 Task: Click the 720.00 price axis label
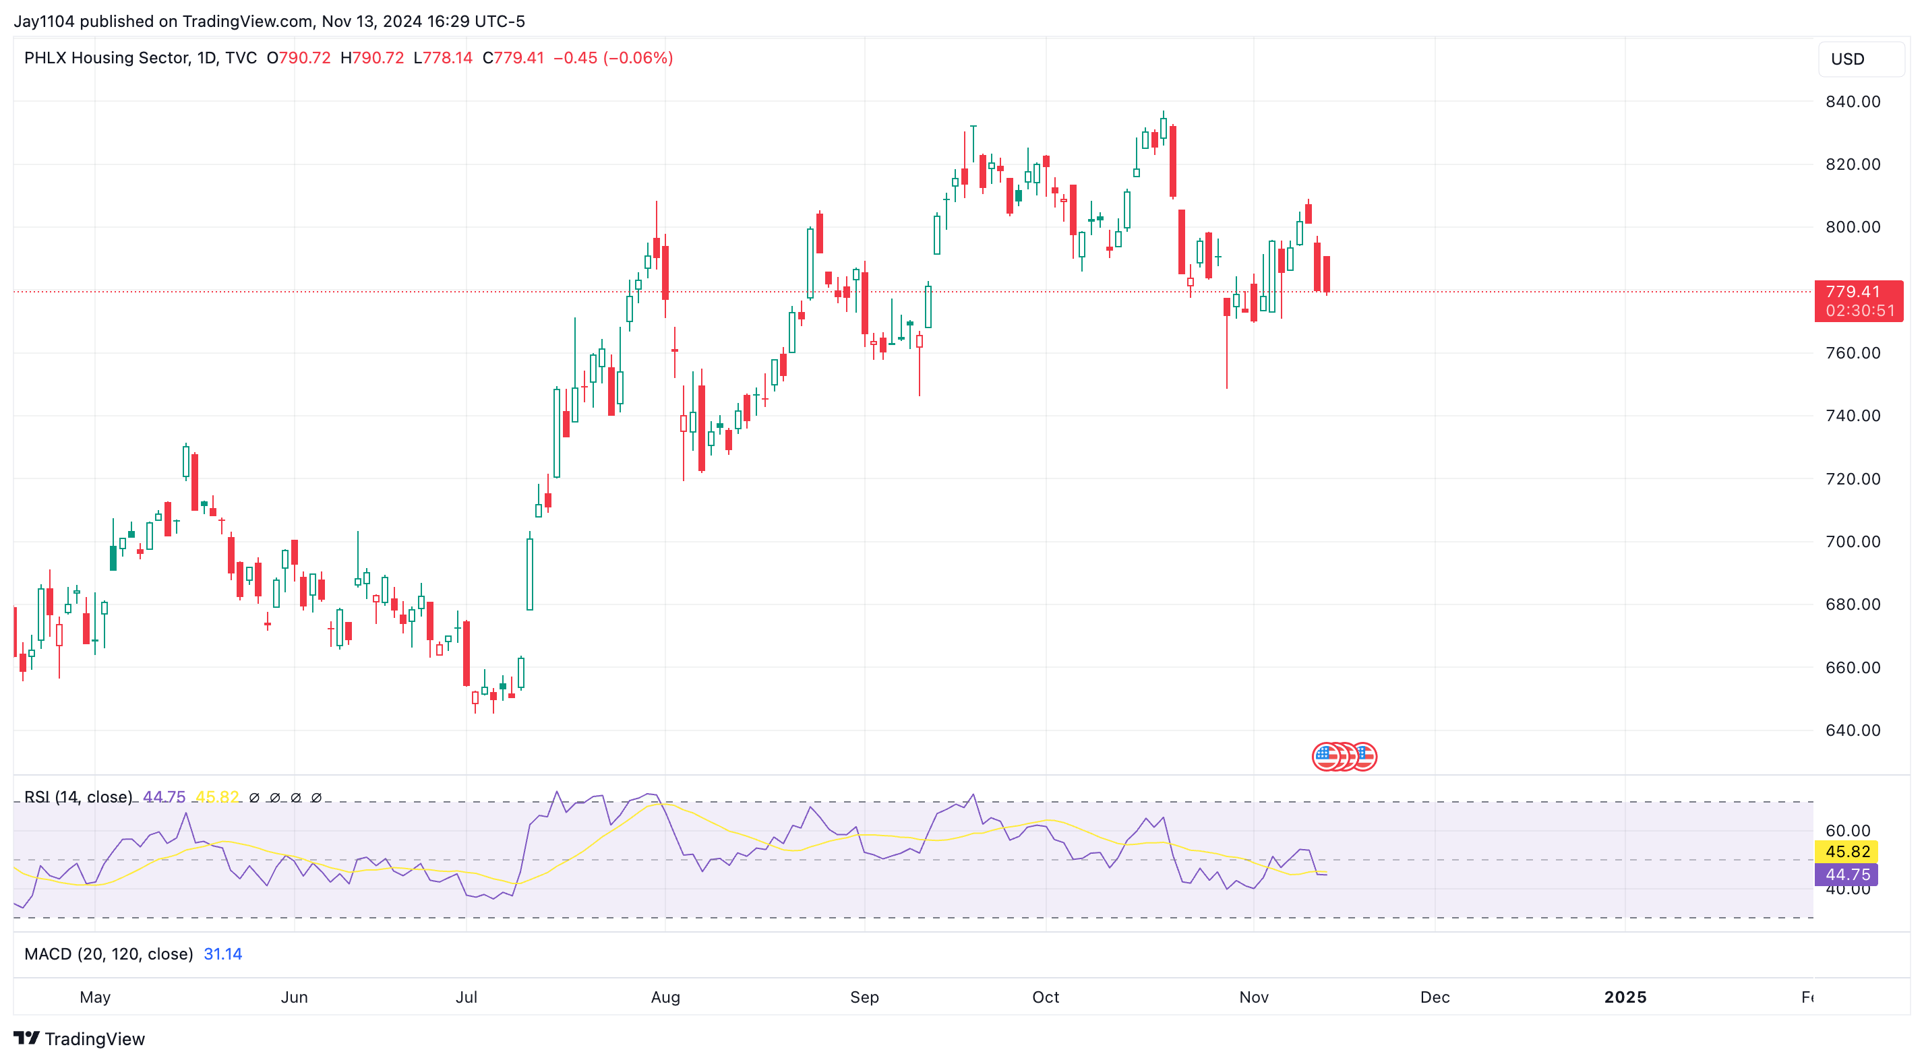click(x=1853, y=478)
